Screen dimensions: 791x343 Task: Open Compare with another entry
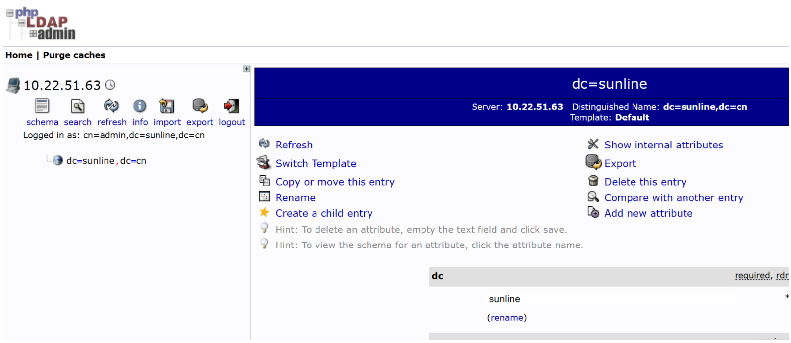point(674,198)
